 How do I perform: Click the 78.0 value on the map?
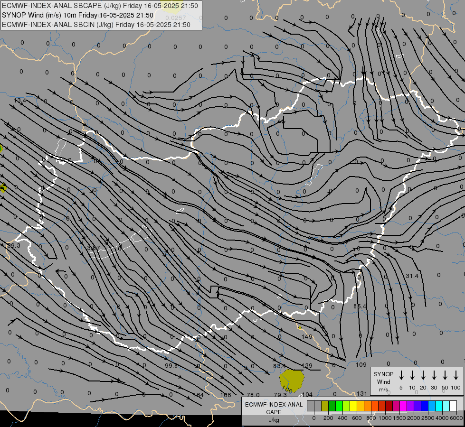point(253,395)
